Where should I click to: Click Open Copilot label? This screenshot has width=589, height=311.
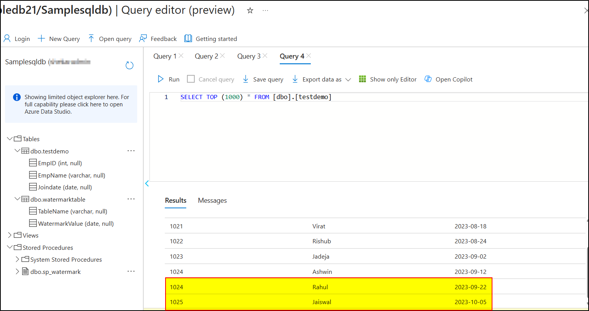click(x=454, y=79)
